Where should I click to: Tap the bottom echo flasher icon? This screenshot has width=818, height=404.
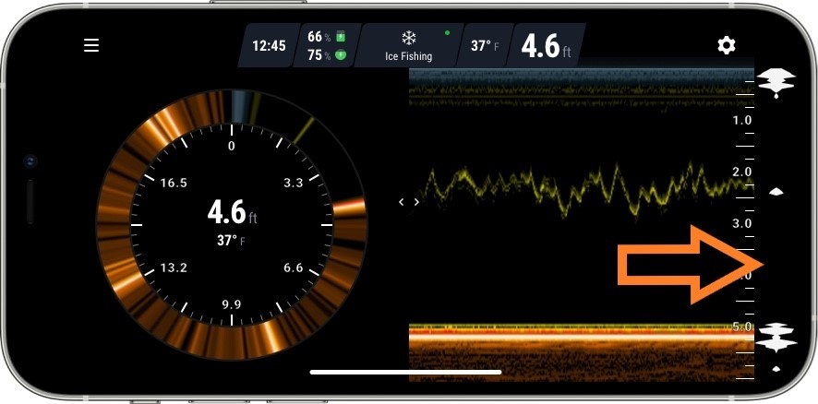776,338
